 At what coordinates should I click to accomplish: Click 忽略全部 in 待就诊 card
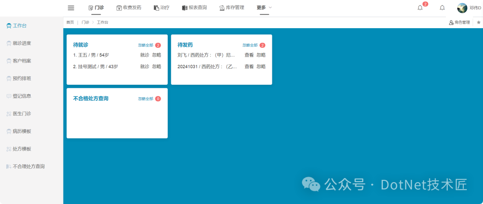pos(145,45)
